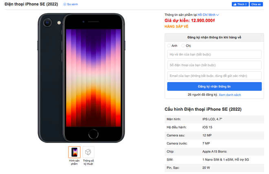
Task: Click the Facebook Thích like button
Action: pos(240,4)
